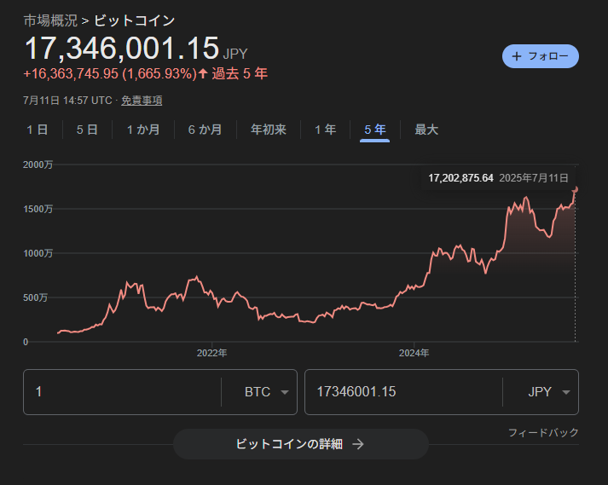Click the arrow icon in ビットコインの詳細 button
Screen dimensions: 608x485
[358, 444]
